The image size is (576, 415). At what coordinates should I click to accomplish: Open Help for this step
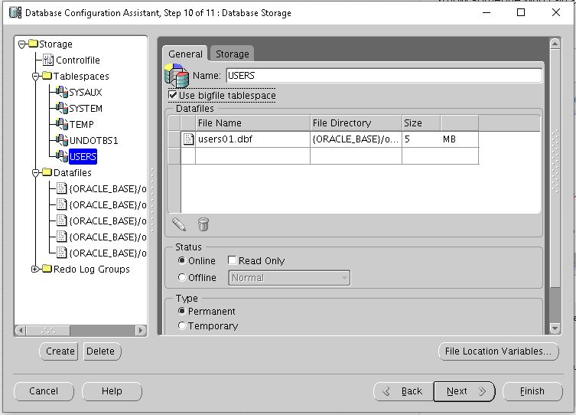[112, 391]
